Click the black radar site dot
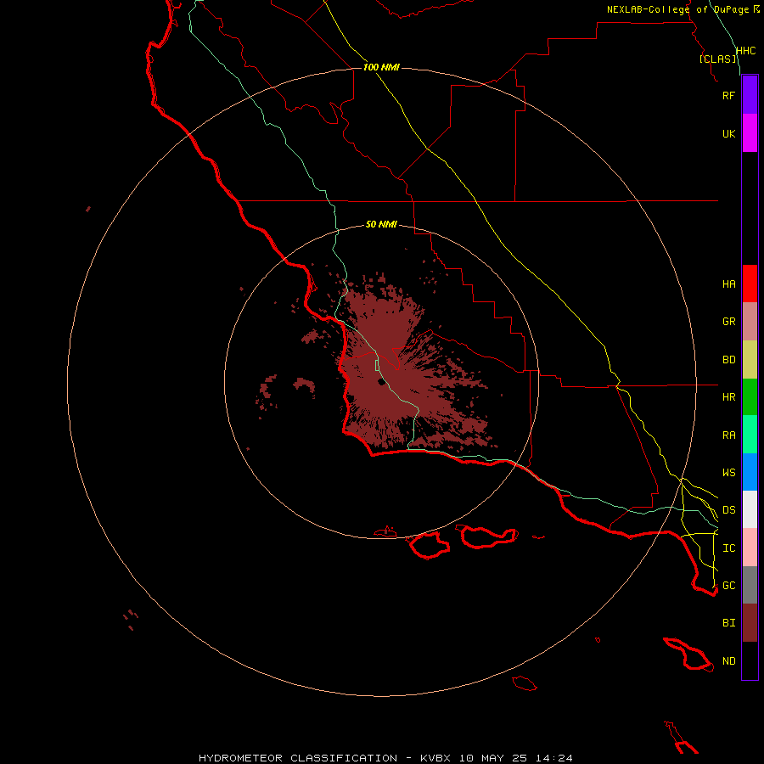This screenshot has width=764, height=764. [381, 382]
